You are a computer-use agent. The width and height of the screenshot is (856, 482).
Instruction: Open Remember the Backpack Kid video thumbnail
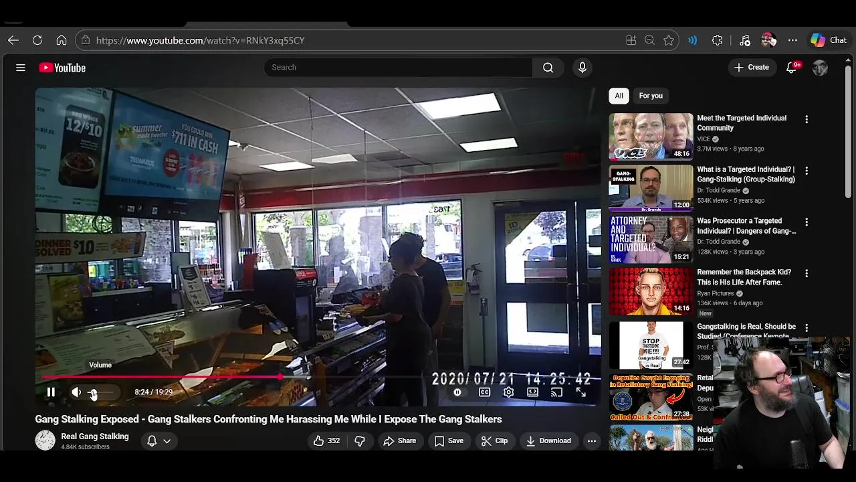pyautogui.click(x=651, y=291)
